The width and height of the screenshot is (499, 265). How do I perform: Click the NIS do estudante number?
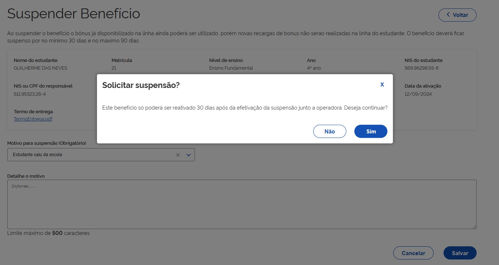pos(422,68)
